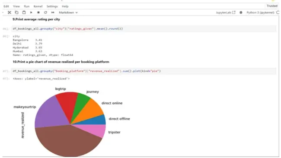Open the Markdown cell type dropdown
Viewport: 281px width, 158px height.
(x=68, y=13)
